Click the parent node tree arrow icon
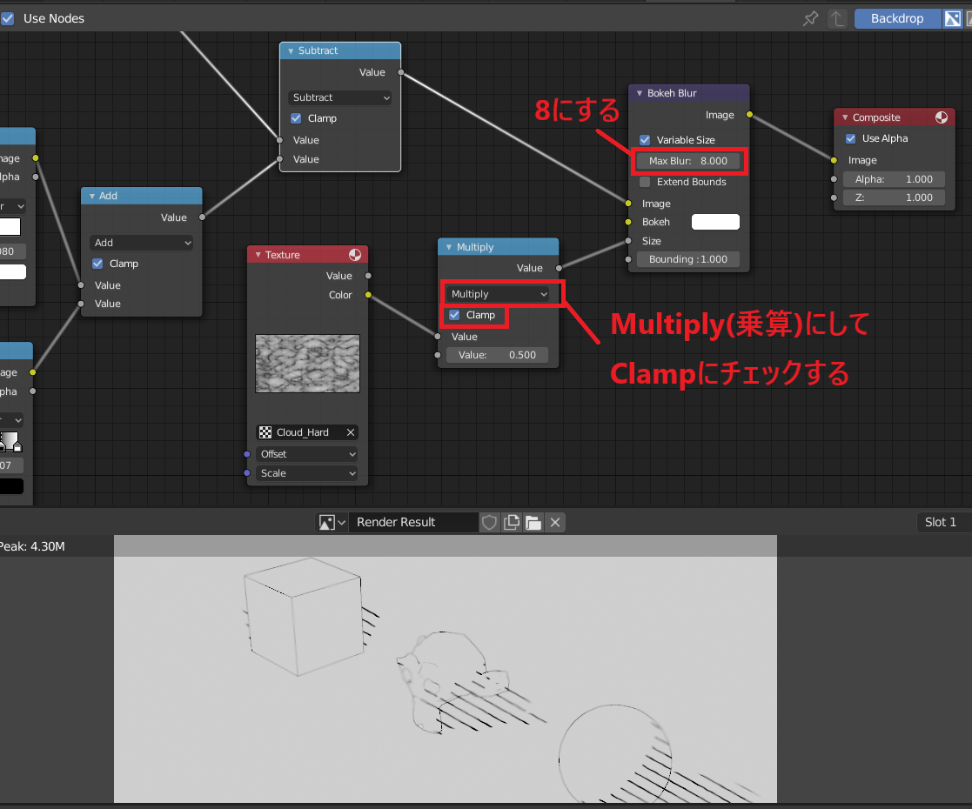This screenshot has height=809, width=972. [837, 18]
